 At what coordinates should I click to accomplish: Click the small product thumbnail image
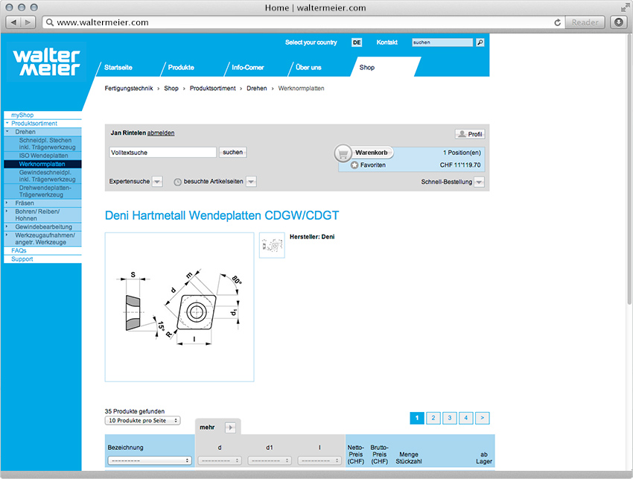[x=272, y=245]
